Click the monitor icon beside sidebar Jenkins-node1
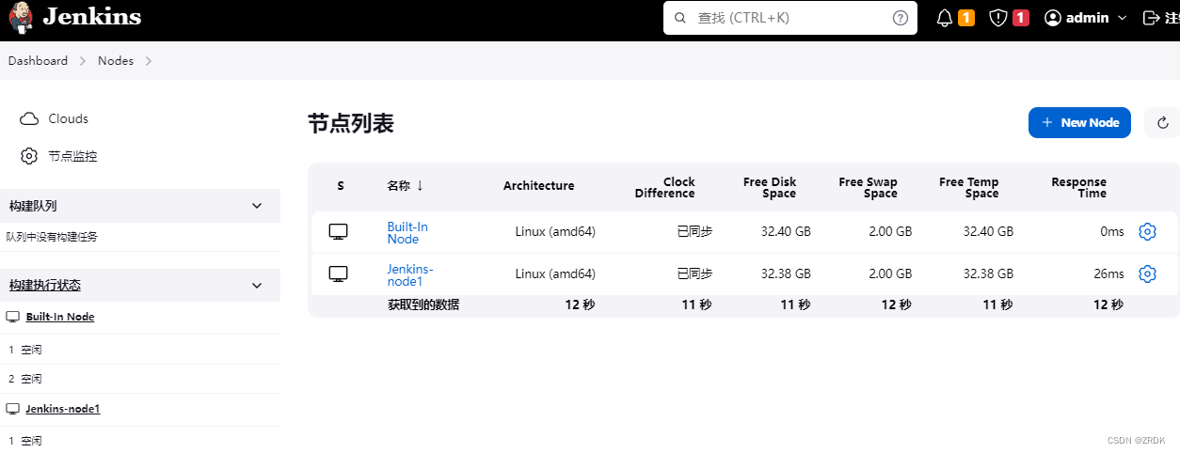 click(x=13, y=410)
